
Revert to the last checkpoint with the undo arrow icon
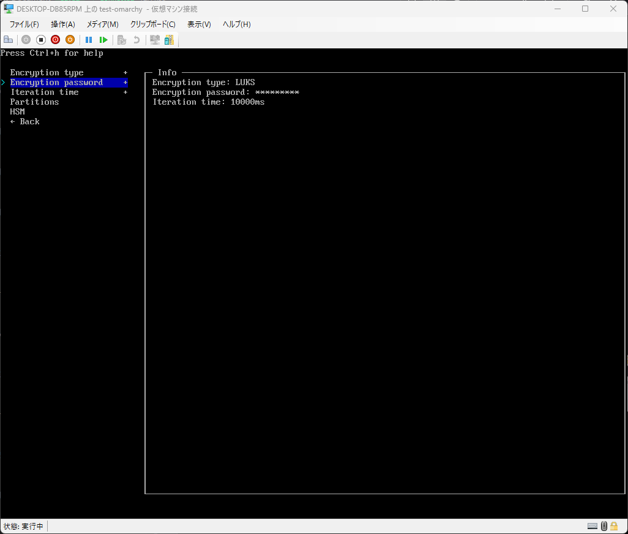[136, 40]
